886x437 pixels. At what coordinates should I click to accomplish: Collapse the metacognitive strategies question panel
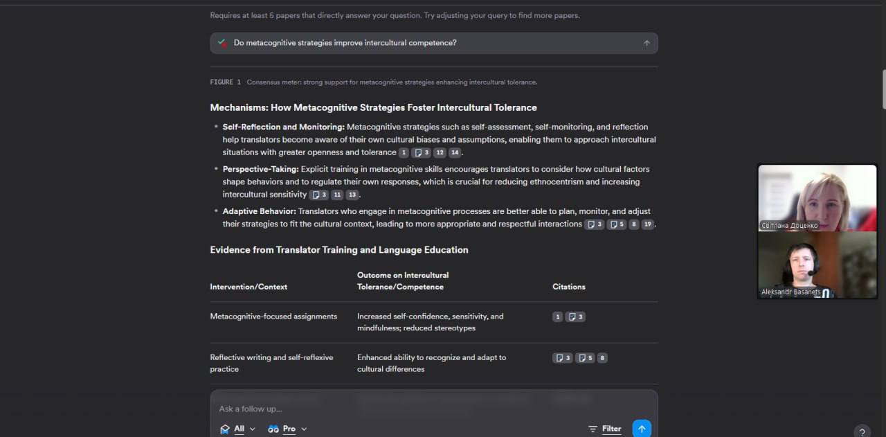click(647, 43)
